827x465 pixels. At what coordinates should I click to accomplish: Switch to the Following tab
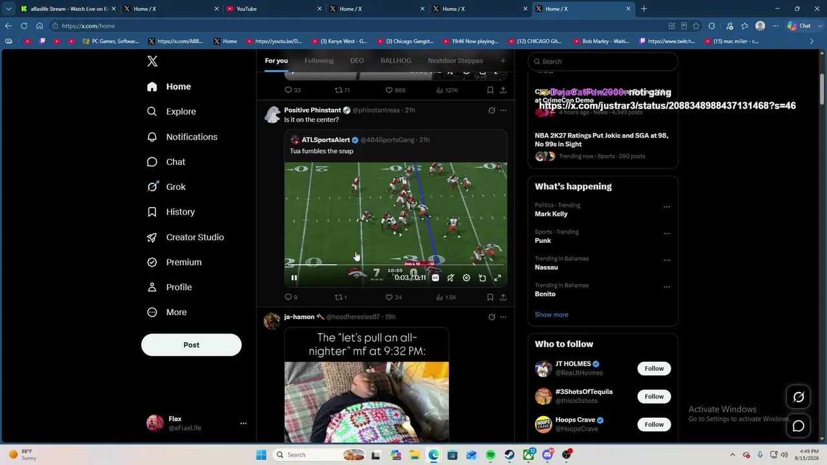[319, 61]
